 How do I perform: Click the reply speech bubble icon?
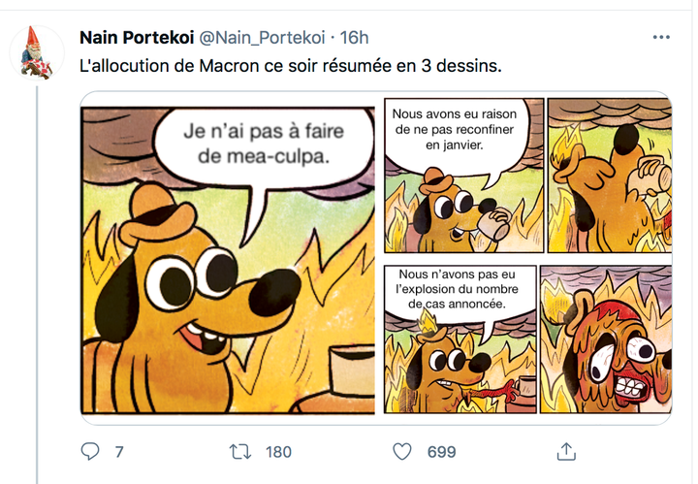click(x=90, y=452)
